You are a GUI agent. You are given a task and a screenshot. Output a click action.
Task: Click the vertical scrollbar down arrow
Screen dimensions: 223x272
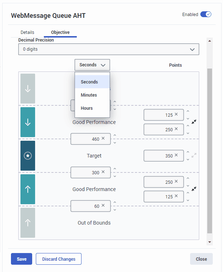(209, 242)
